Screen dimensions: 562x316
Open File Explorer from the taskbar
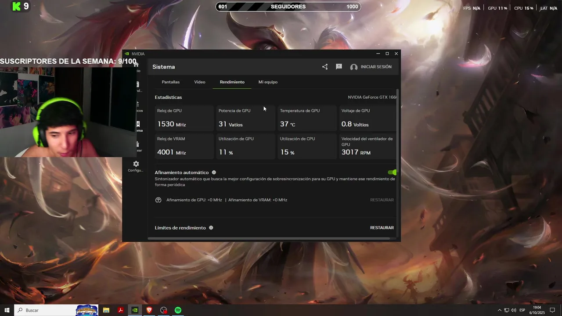pyautogui.click(x=106, y=310)
